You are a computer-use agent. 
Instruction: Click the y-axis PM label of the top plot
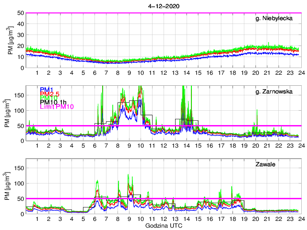(10, 40)
